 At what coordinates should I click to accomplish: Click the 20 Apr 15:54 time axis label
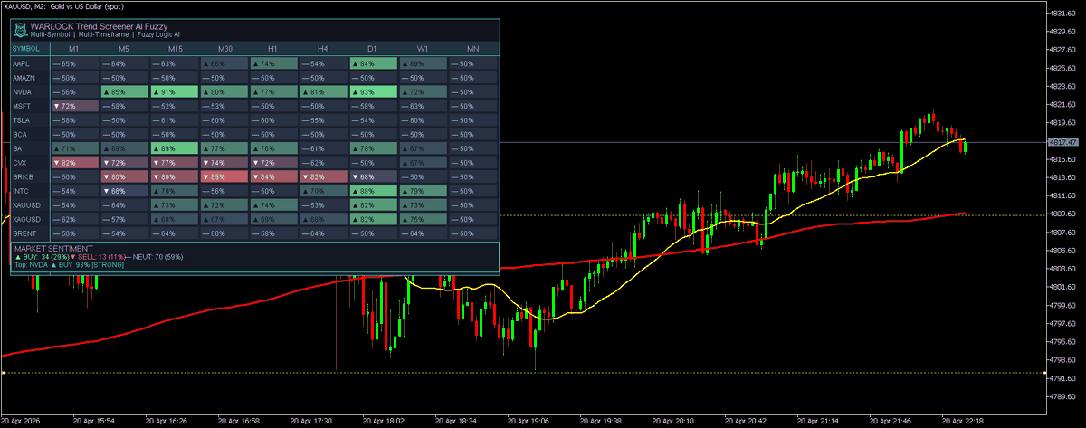pos(92,421)
